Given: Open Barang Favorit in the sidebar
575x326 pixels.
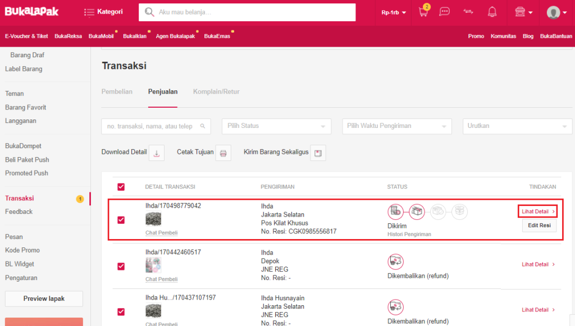Looking at the screenshot, I should point(26,107).
